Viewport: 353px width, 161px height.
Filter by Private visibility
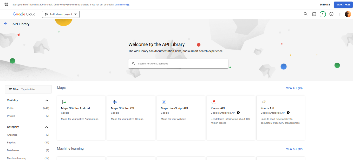28,116
